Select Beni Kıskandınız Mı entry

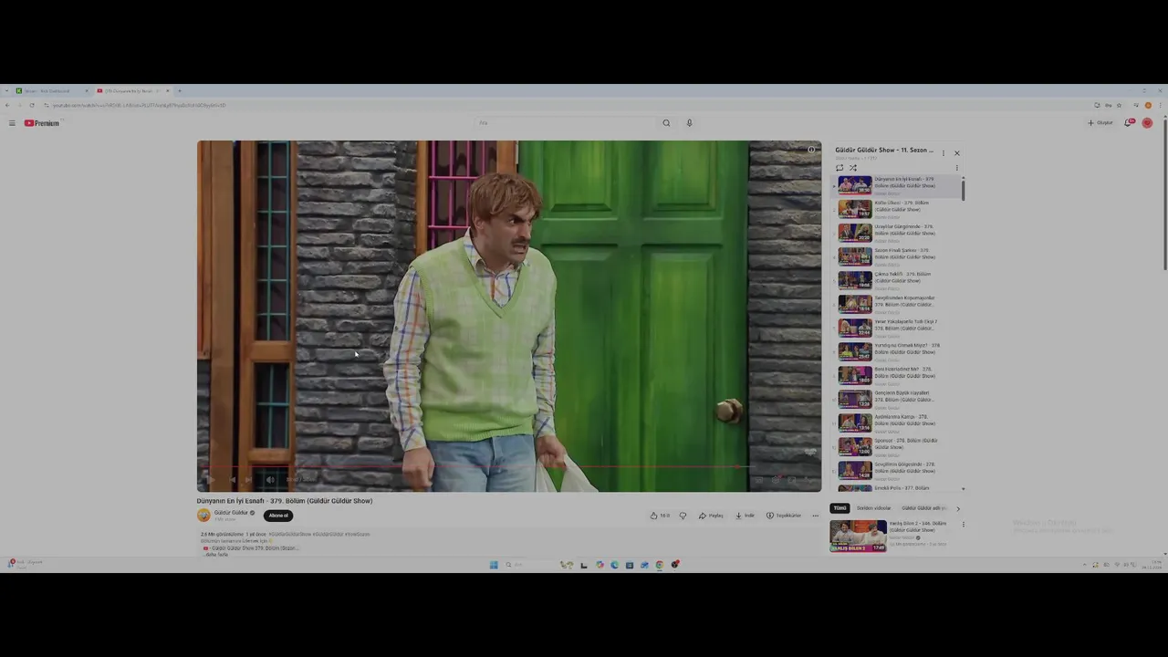[898, 375]
